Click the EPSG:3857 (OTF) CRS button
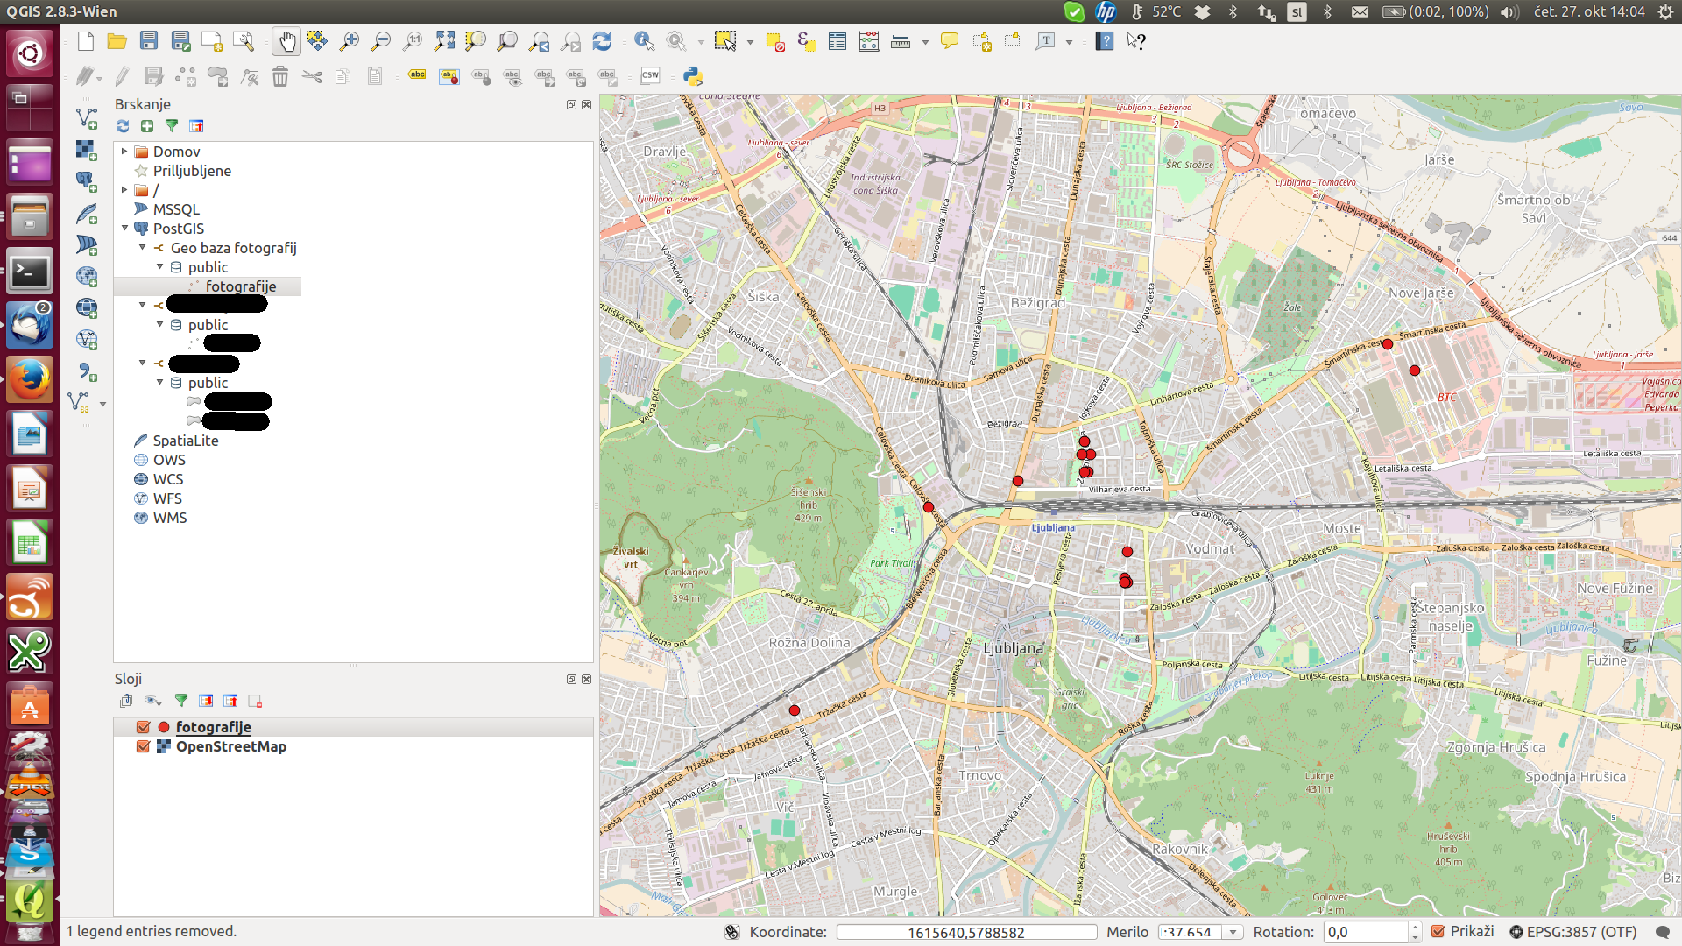Screen dimensions: 1682x946 (x=1573, y=932)
